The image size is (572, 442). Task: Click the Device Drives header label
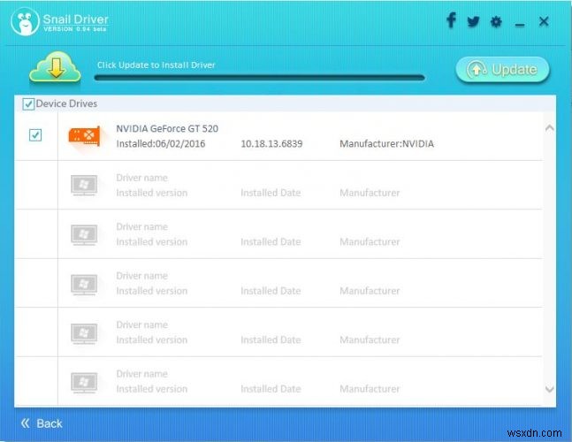pos(66,103)
